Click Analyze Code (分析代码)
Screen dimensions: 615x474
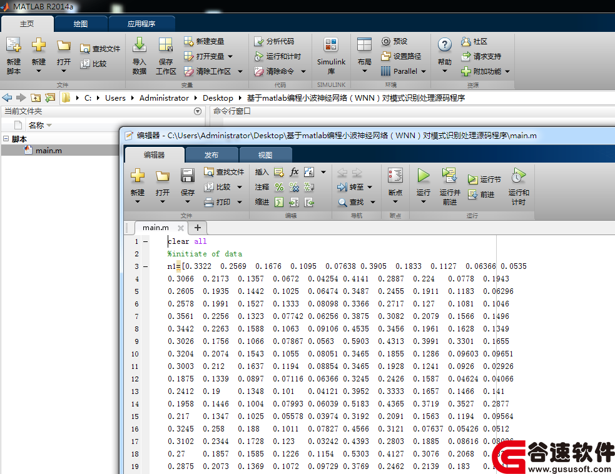pos(274,41)
